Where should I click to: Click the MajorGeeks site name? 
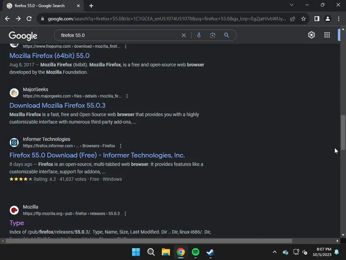[x=35, y=89]
